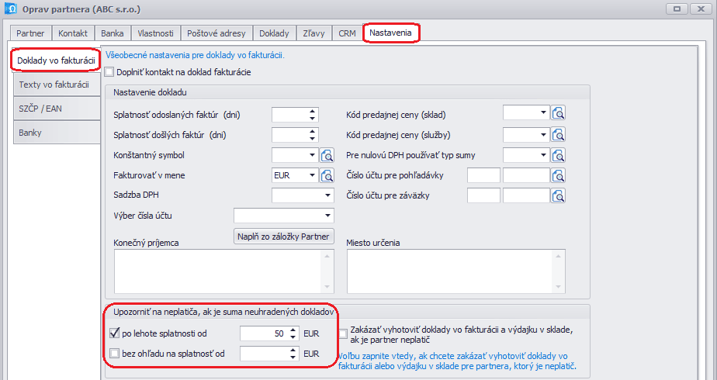Expand the Sadzba DPH dropdown

pyautogui.click(x=327, y=196)
